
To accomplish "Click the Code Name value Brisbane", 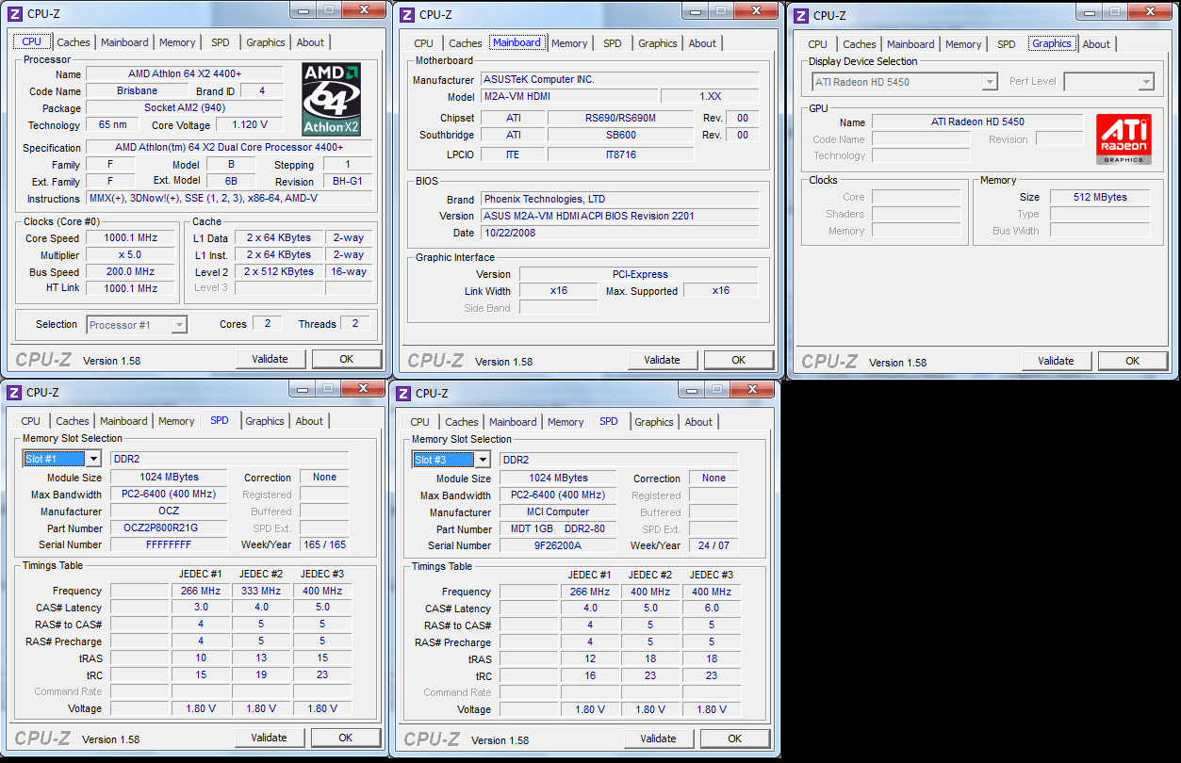I will pyautogui.click(x=138, y=91).
